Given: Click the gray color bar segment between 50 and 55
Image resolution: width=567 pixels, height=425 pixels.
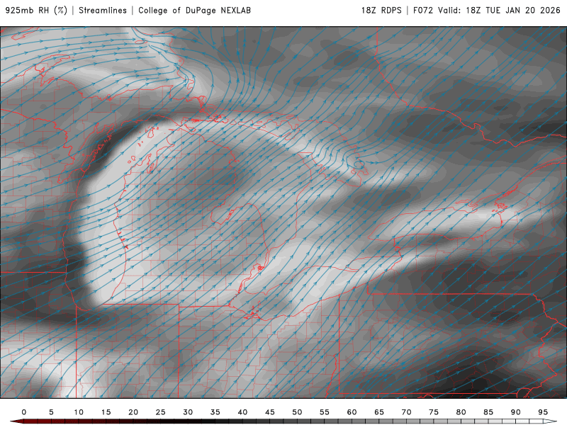Looking at the screenshot, I should (311, 421).
